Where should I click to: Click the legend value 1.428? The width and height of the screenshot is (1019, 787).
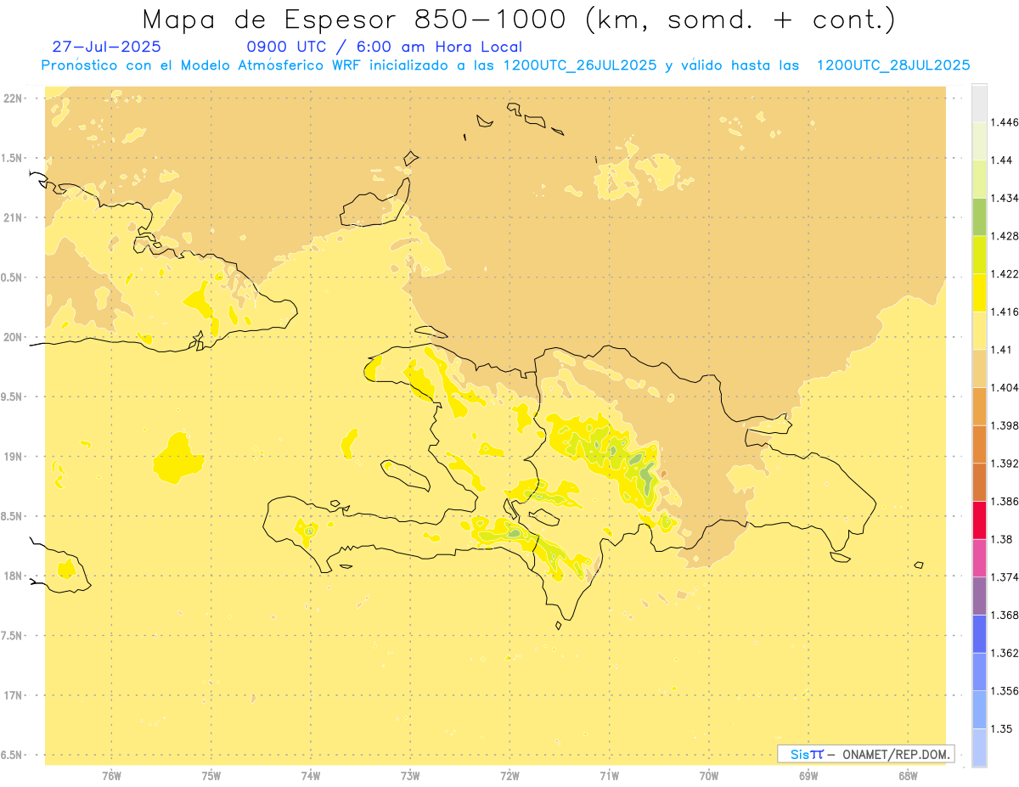coord(1004,236)
